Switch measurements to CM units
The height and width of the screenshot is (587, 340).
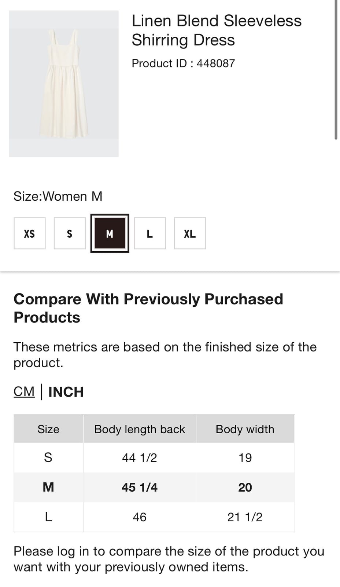[x=24, y=391]
